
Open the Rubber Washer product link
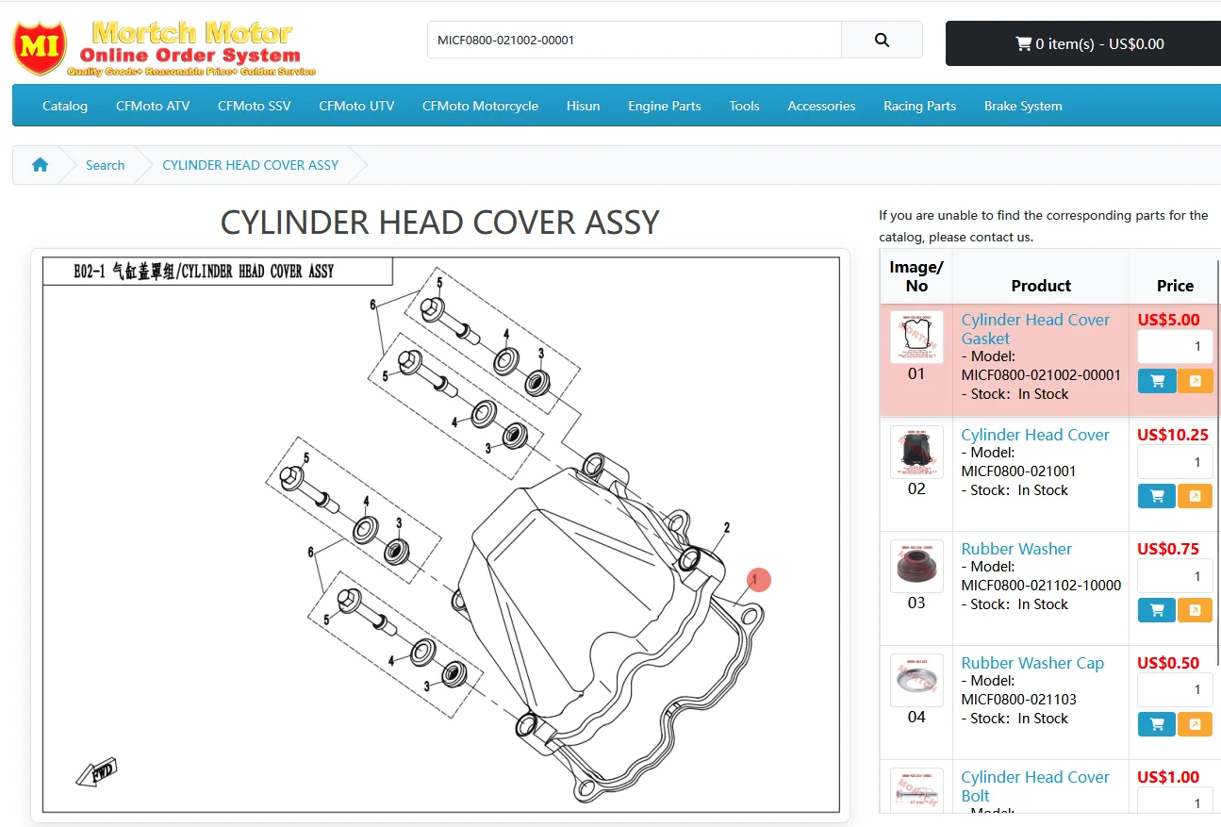coord(1016,549)
